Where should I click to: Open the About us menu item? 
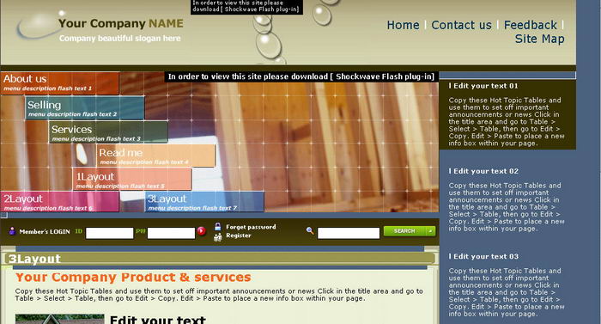tap(60, 83)
